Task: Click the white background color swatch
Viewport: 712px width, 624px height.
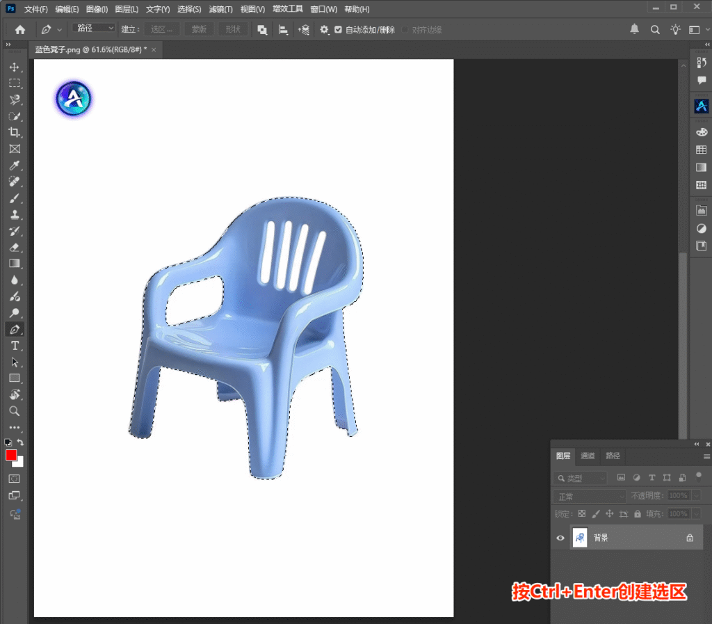Action: click(x=19, y=463)
